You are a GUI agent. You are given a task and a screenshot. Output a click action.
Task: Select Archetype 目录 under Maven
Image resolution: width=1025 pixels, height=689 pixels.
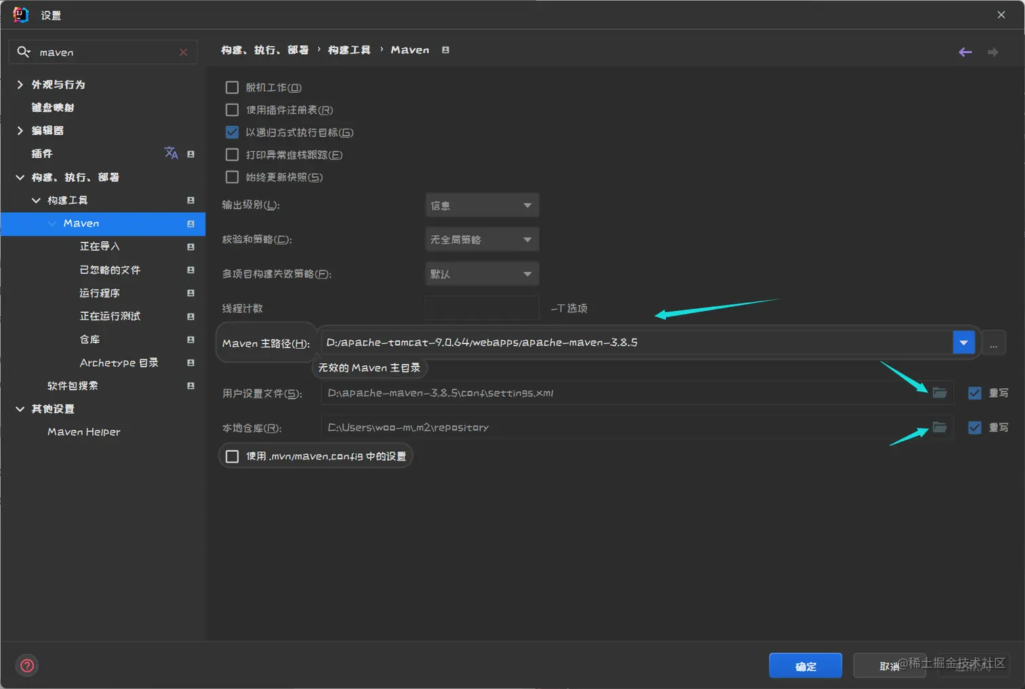pyautogui.click(x=119, y=362)
